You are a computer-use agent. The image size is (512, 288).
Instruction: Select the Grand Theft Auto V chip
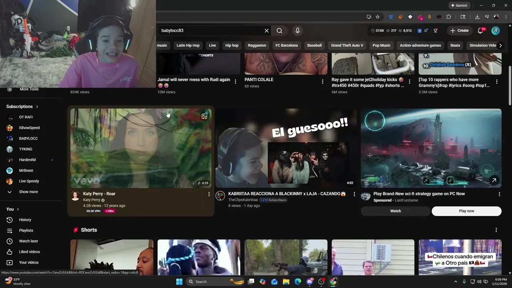click(x=347, y=45)
